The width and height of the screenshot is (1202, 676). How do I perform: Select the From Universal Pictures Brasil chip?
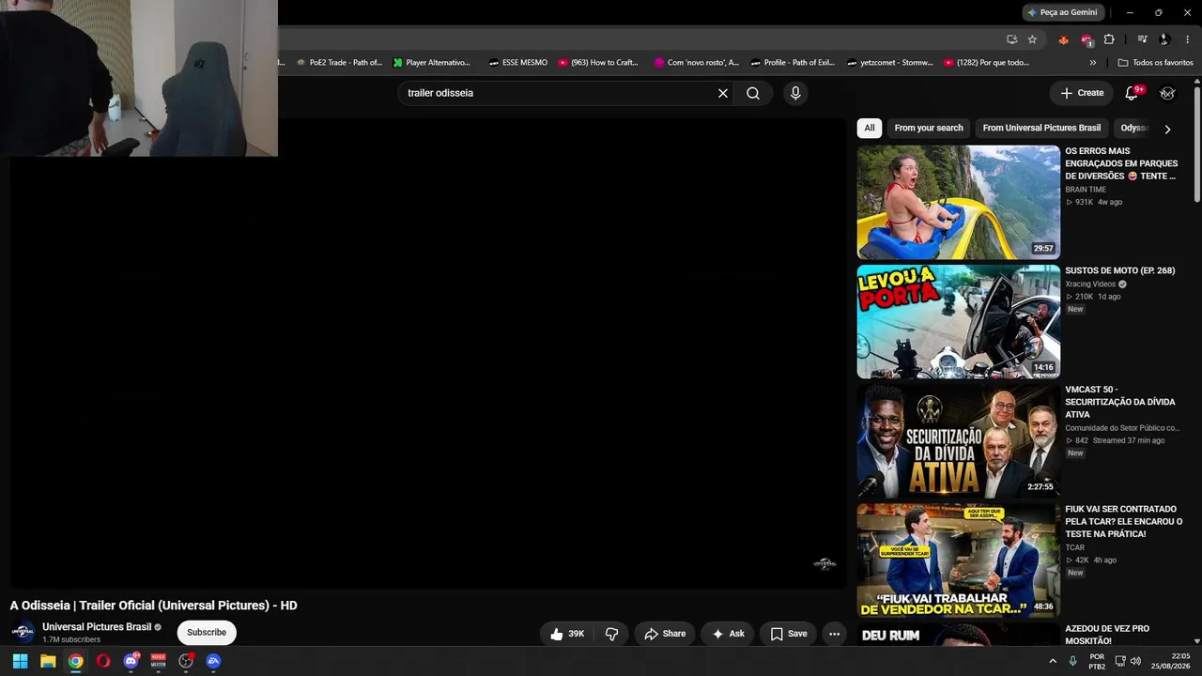pyautogui.click(x=1041, y=128)
